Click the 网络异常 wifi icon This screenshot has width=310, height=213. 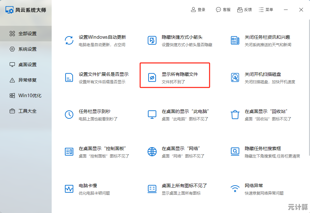(x=235, y=189)
